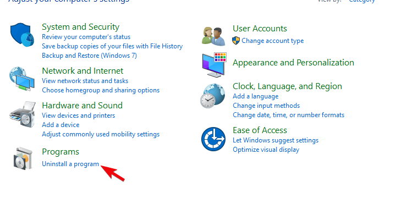Screen dimensions: 396x198
Task: Open the Ease of Access heading
Action: point(260,130)
